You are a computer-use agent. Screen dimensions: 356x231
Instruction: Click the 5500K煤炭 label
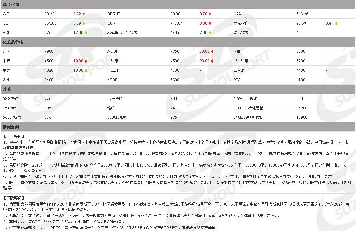[x=12, y=118]
